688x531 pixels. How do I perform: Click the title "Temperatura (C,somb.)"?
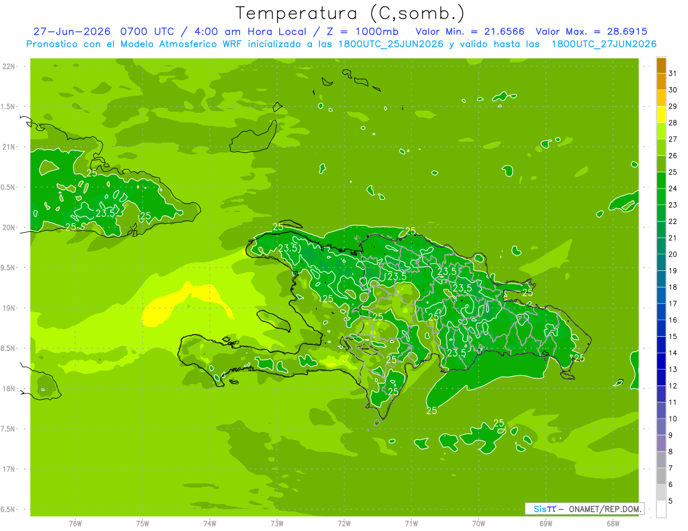click(x=350, y=13)
